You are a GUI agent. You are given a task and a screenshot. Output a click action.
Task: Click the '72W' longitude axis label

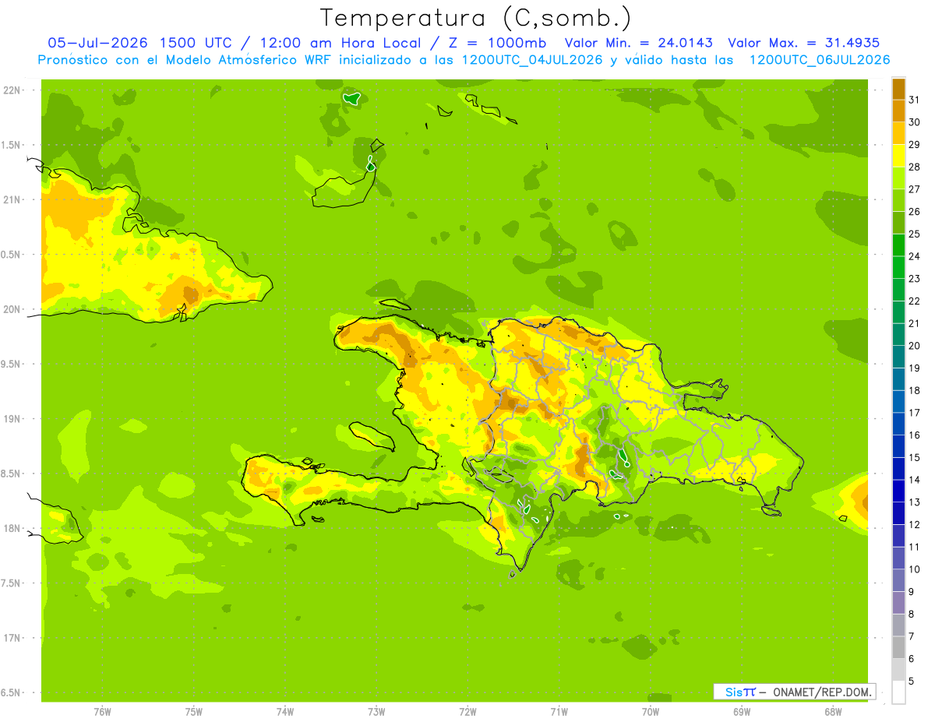[x=467, y=712]
